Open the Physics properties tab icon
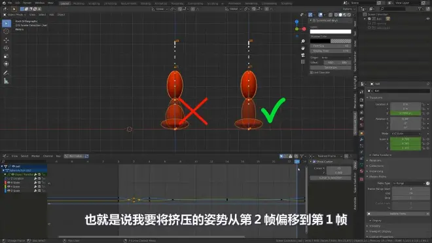 tap(362, 152)
